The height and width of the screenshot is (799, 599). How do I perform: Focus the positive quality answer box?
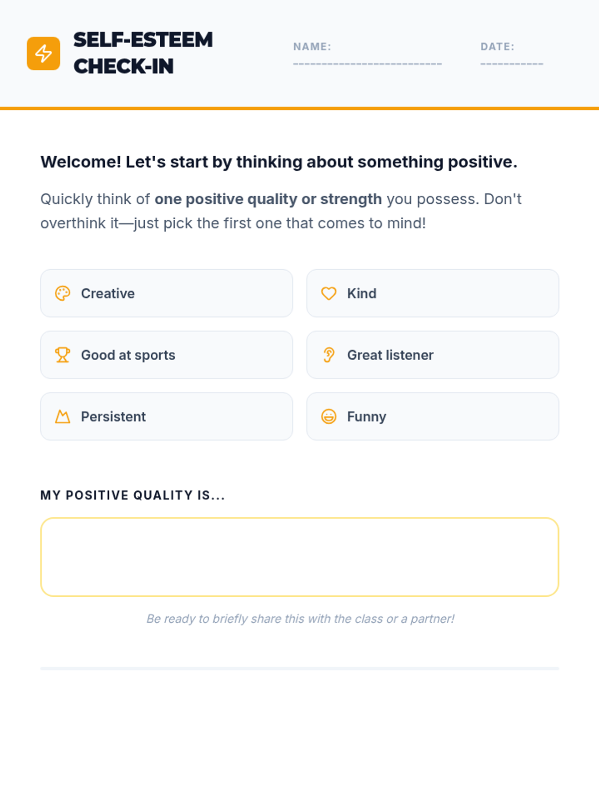click(299, 557)
